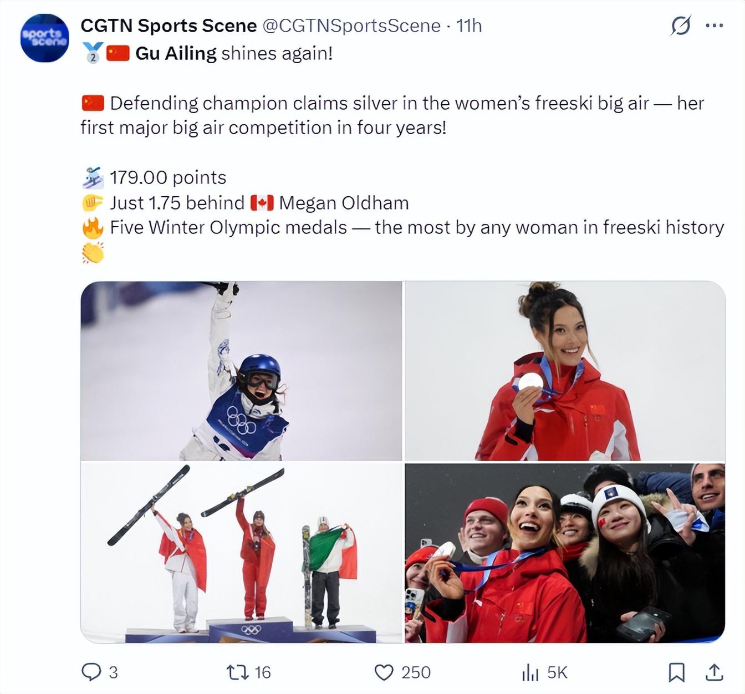This screenshot has width=745, height=694.
Task: Open the three-dot more options menu
Action: click(714, 25)
